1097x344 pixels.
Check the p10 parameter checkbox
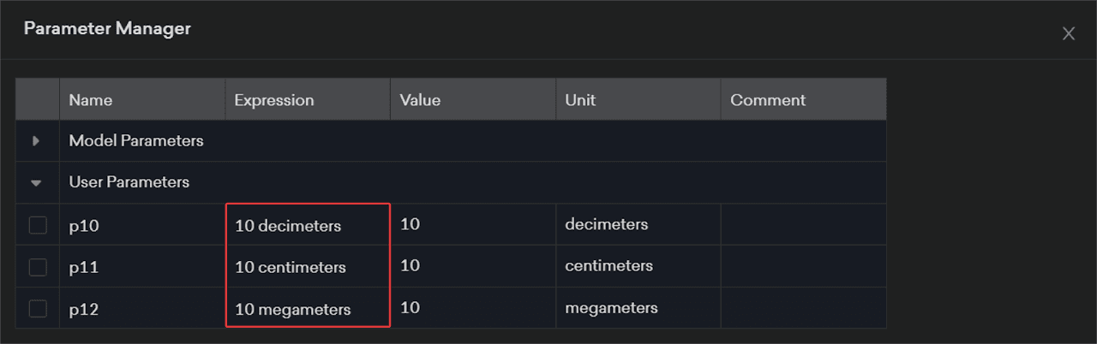coord(38,225)
